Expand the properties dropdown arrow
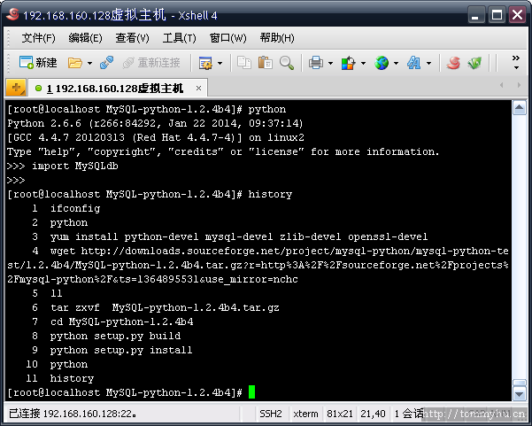Image resolution: width=532 pixels, height=426 pixels. [220, 63]
